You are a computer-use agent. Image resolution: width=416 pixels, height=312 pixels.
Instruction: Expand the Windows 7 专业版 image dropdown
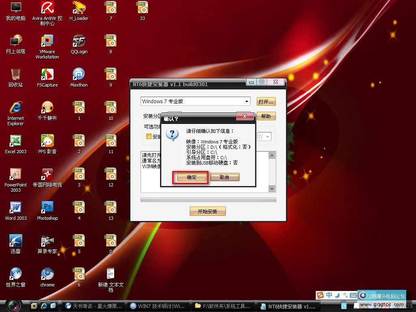tap(247, 102)
